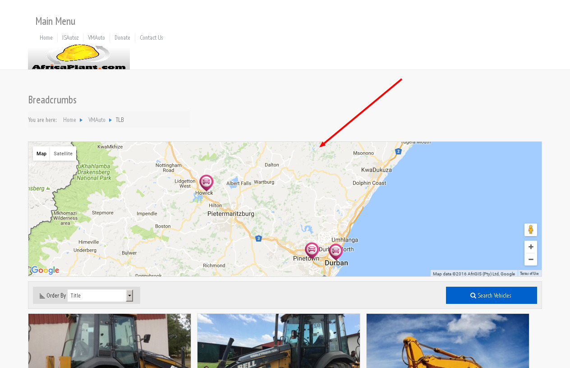Viewport: 570px width, 368px height.
Task: Click the Umhlanga label on map
Action: pyautogui.click(x=345, y=239)
